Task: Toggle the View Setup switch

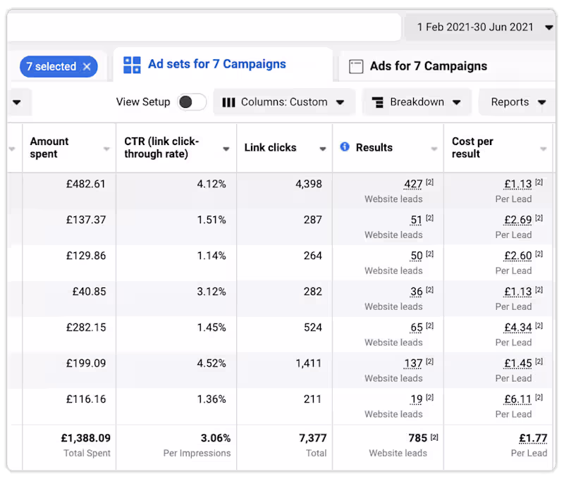Action: pos(191,102)
